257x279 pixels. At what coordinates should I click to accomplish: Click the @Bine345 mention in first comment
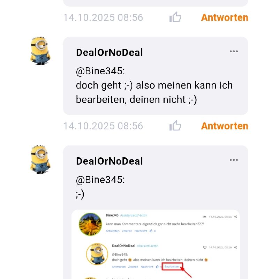(x=100, y=71)
